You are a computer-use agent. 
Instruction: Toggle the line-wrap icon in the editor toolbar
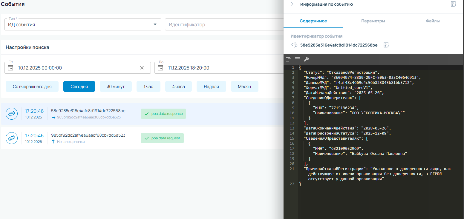(x=298, y=59)
